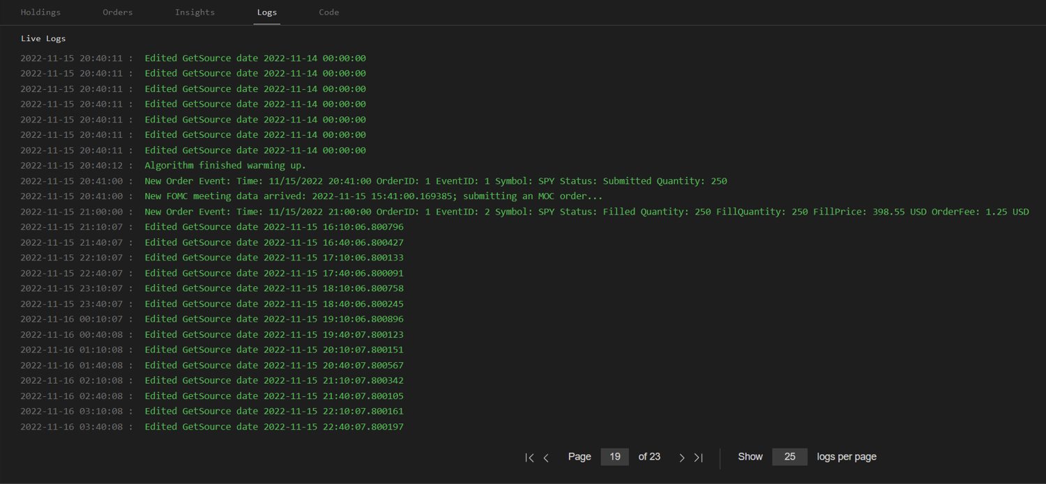Click log entry with GetSource date 20:40:07.800567
Image resolution: width=1046 pixels, height=484 pixels.
(x=274, y=365)
